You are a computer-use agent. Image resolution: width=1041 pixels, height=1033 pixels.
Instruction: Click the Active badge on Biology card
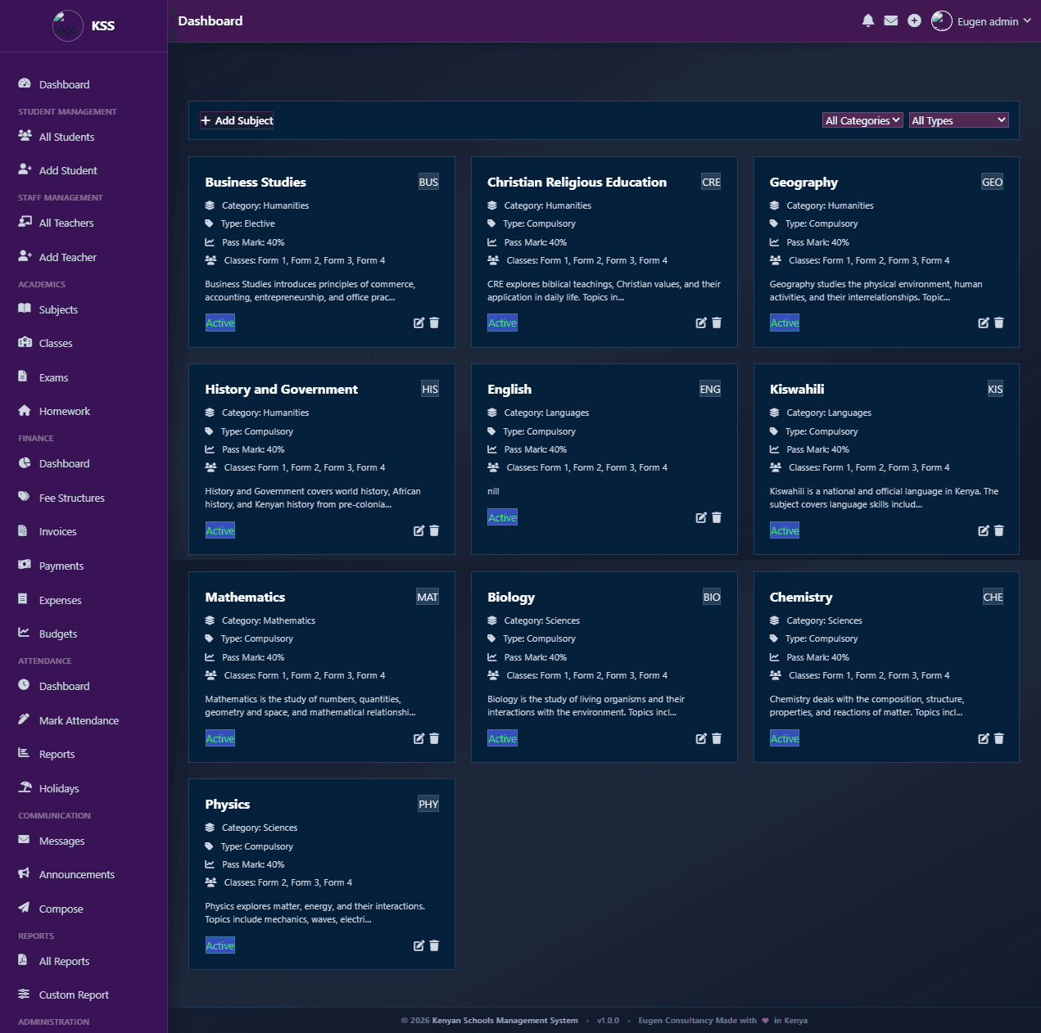pyautogui.click(x=502, y=738)
